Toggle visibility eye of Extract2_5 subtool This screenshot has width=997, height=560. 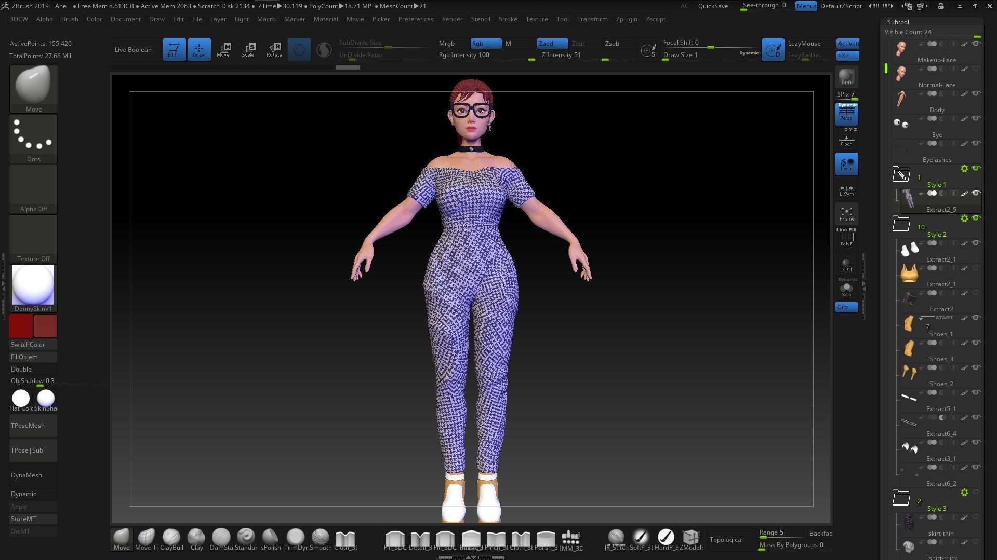[976, 193]
